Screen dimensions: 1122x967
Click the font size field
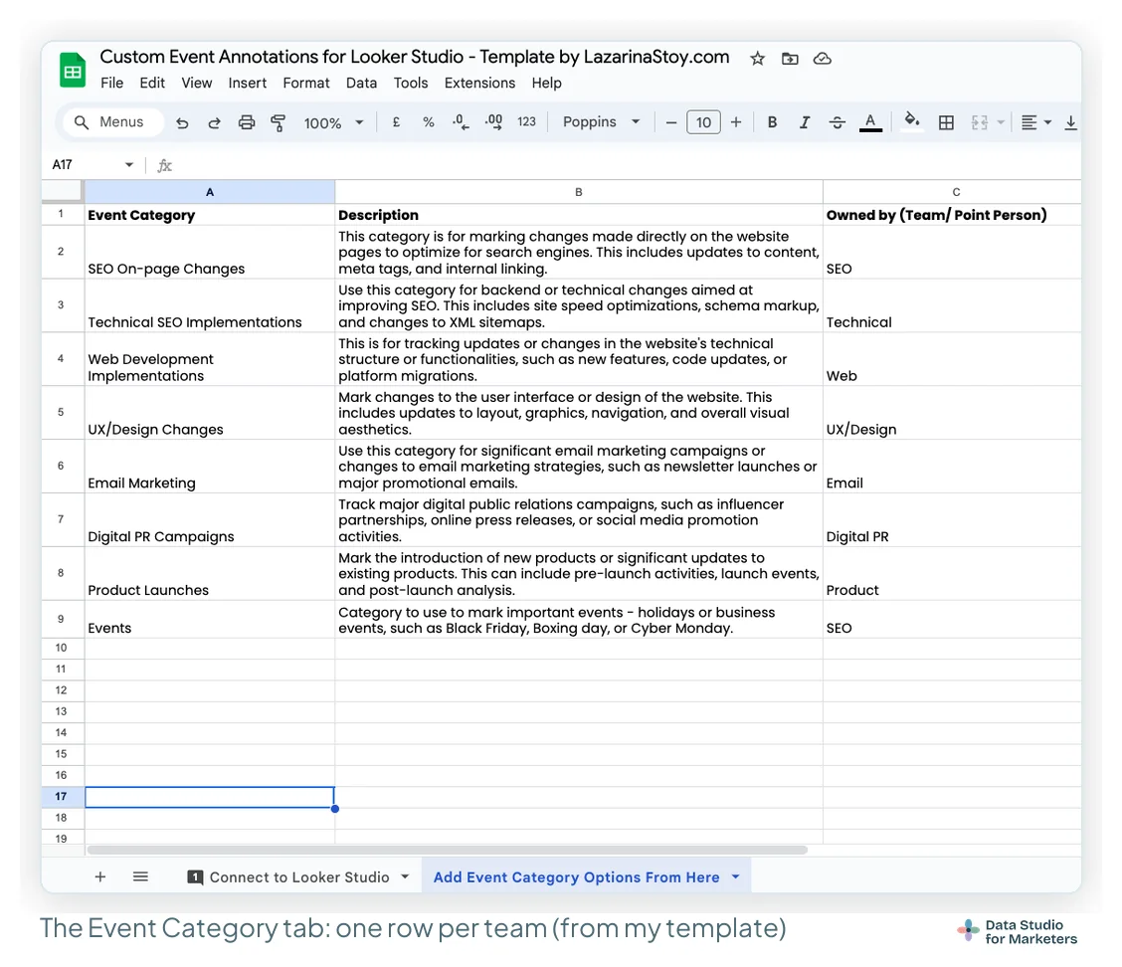(x=703, y=122)
